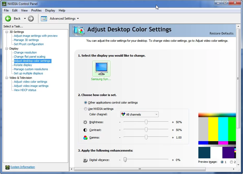Open the Display menu
This screenshot has width=243, height=174.
(50, 10)
